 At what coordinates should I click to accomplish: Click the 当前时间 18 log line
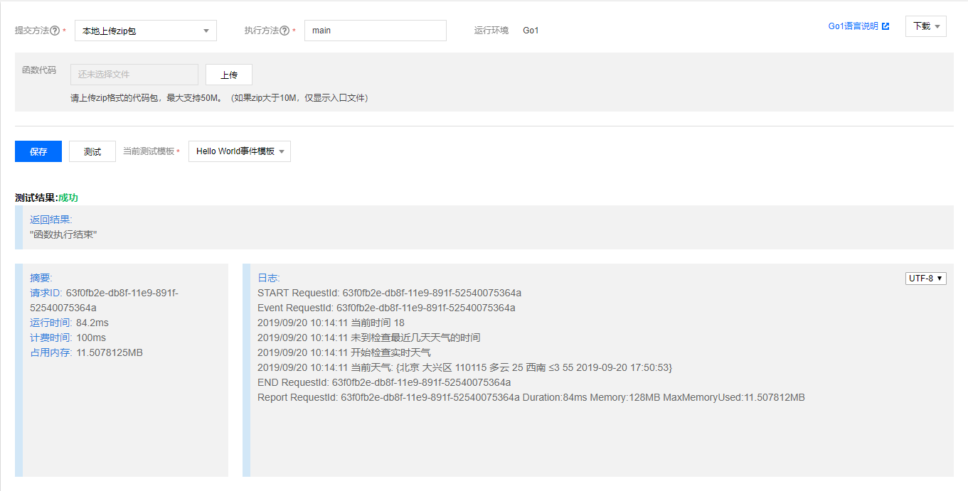pos(331,323)
